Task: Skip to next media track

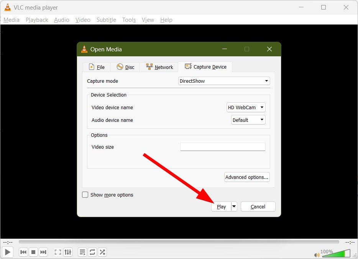Action: point(43,252)
